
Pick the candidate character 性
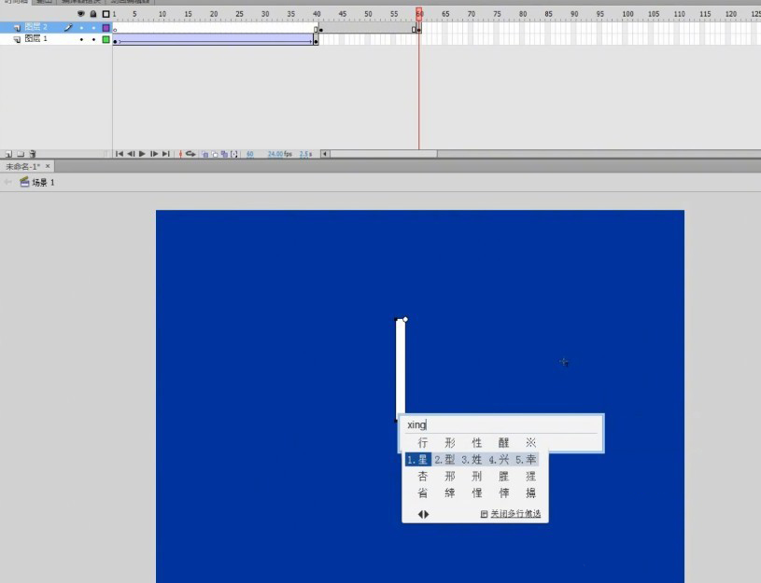[477, 443]
